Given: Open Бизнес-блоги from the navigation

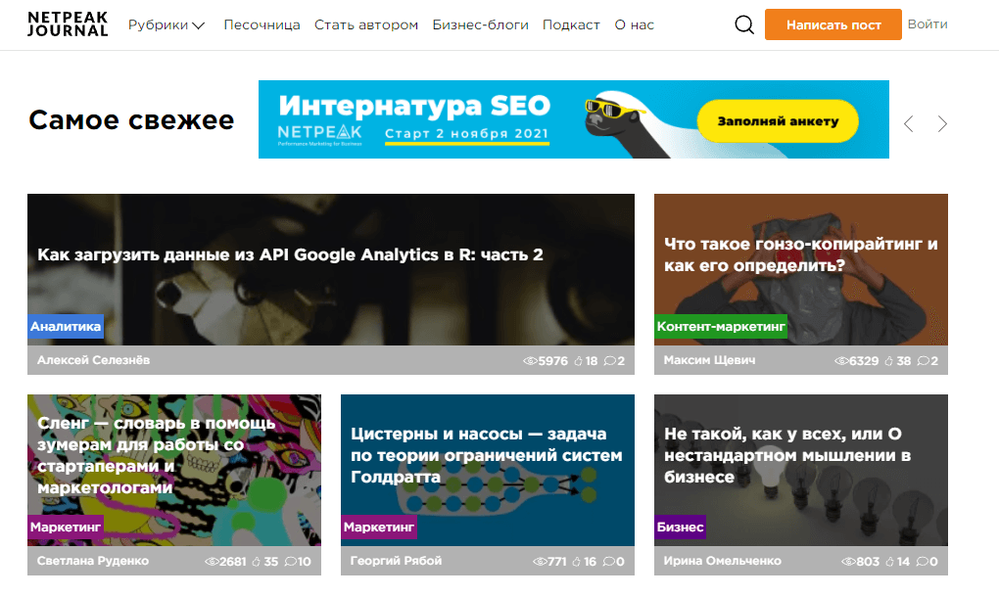Looking at the screenshot, I should [x=479, y=24].
